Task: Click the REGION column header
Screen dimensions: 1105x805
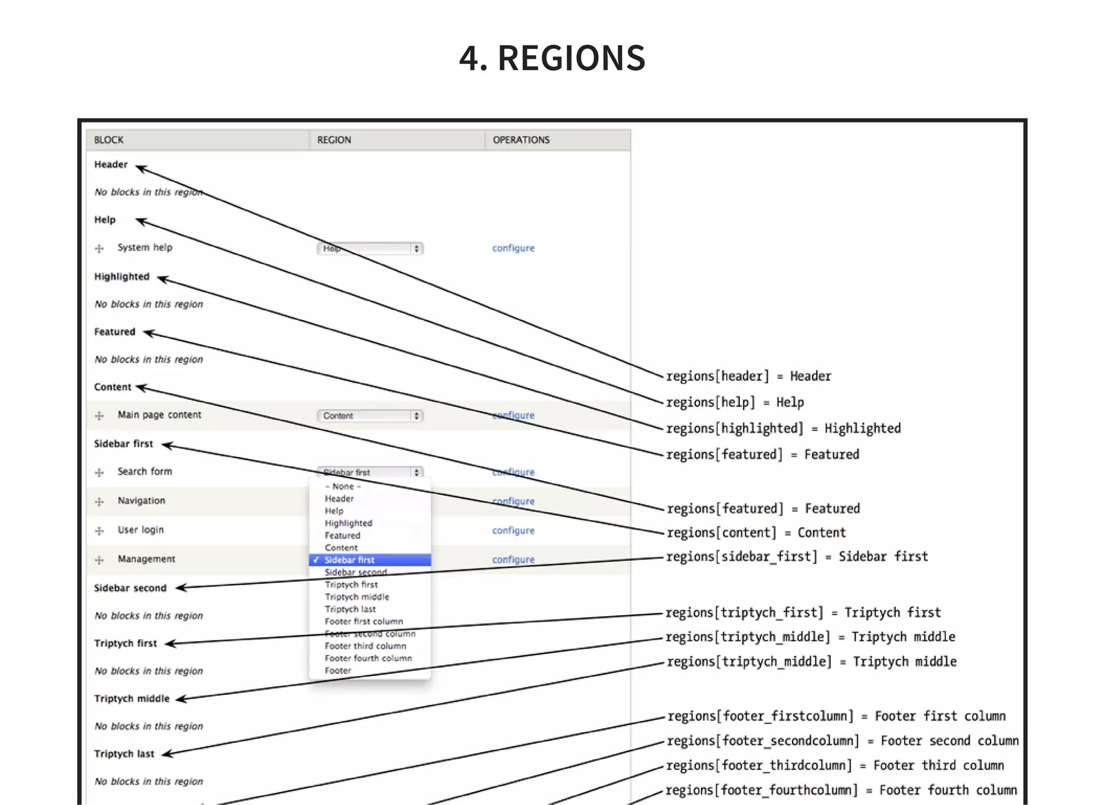Action: (334, 140)
